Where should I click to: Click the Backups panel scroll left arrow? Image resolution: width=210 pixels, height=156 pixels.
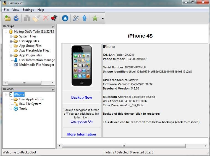tap(5, 83)
